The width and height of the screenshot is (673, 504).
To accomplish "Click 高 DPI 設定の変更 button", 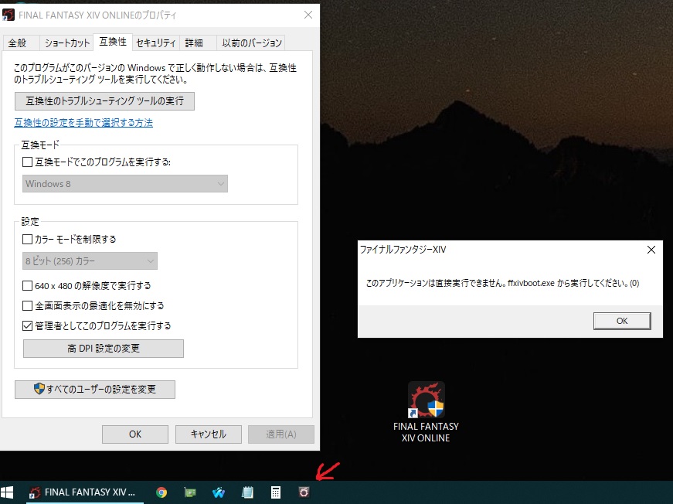I will coord(104,348).
